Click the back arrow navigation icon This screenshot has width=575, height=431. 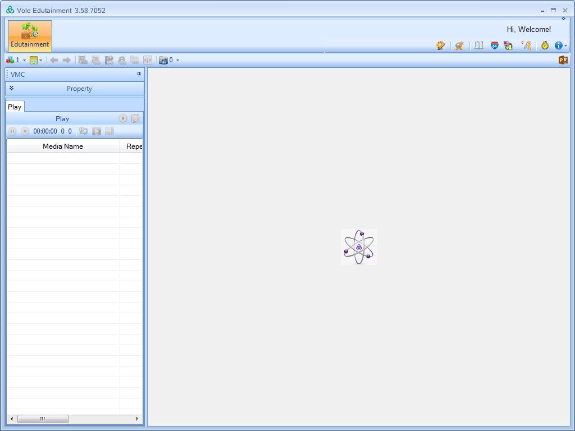[x=54, y=60]
